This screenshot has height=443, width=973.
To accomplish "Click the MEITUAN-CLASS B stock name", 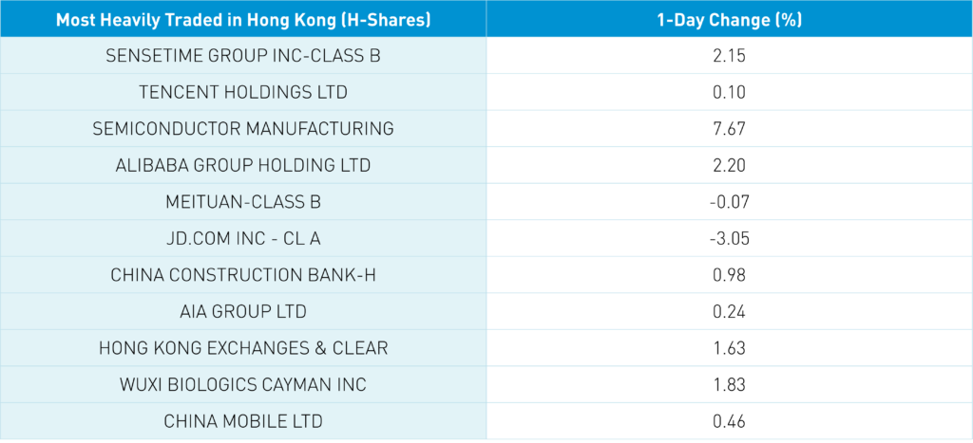I will (x=243, y=202).
